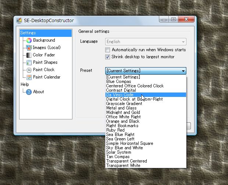The width and height of the screenshot is (228, 185).
Task: Enable Automatically run when Windows starts
Action: pos(108,50)
